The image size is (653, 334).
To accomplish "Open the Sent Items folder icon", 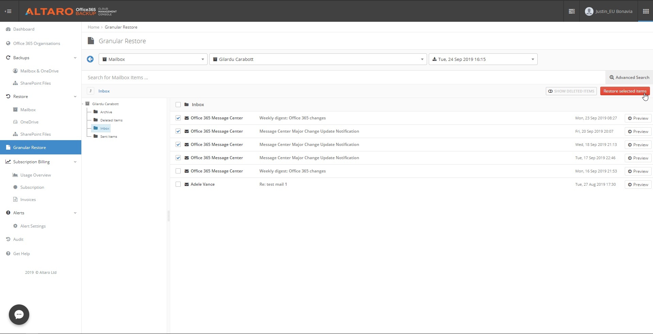I will [96, 136].
